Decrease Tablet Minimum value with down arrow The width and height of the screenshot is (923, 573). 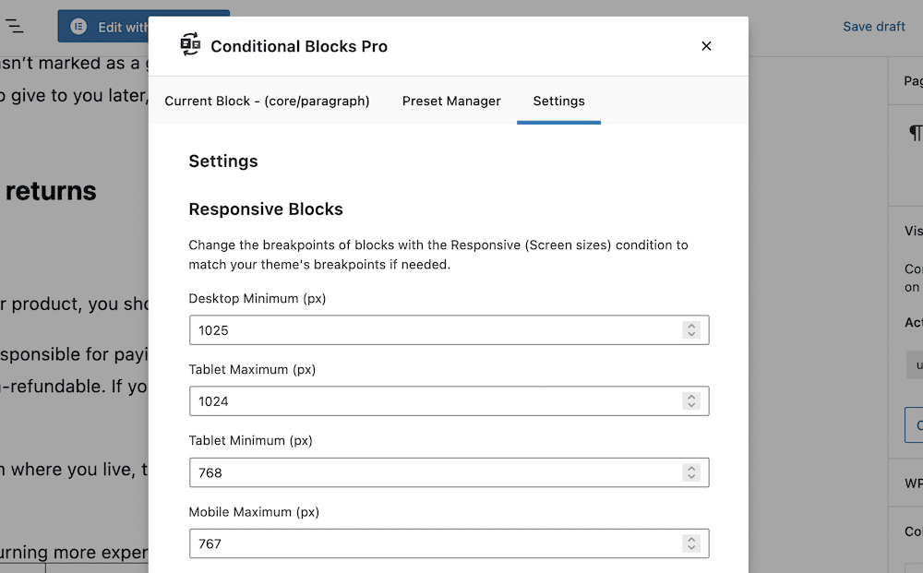(691, 476)
